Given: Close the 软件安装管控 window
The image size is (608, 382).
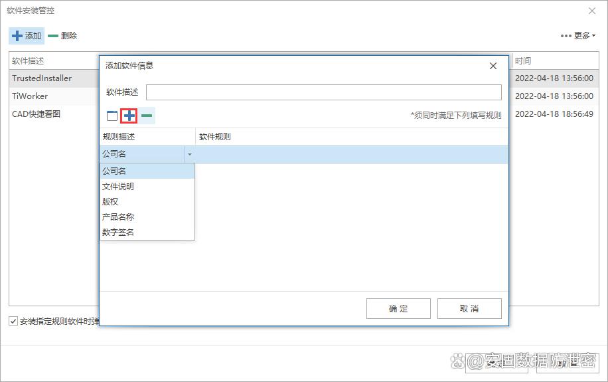Looking at the screenshot, I should [x=591, y=11].
